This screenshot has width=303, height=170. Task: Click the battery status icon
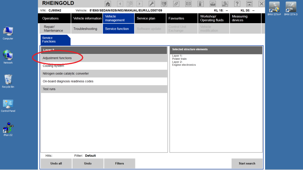point(201,4)
